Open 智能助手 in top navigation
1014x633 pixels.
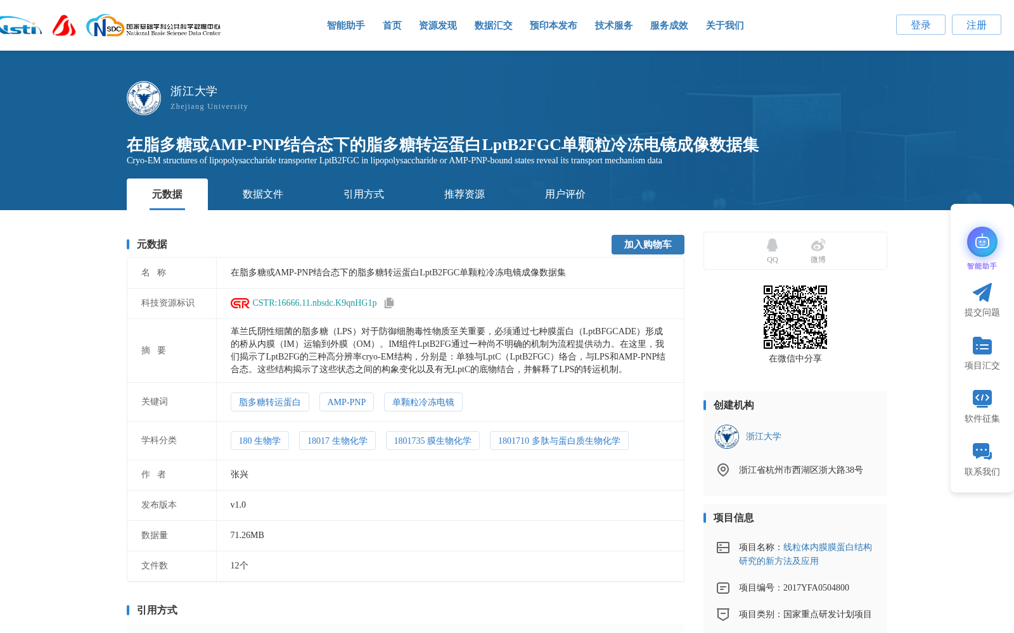346,25
